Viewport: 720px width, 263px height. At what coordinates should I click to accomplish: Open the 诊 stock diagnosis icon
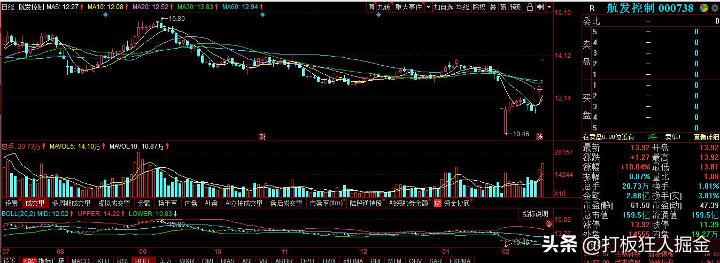point(548,223)
